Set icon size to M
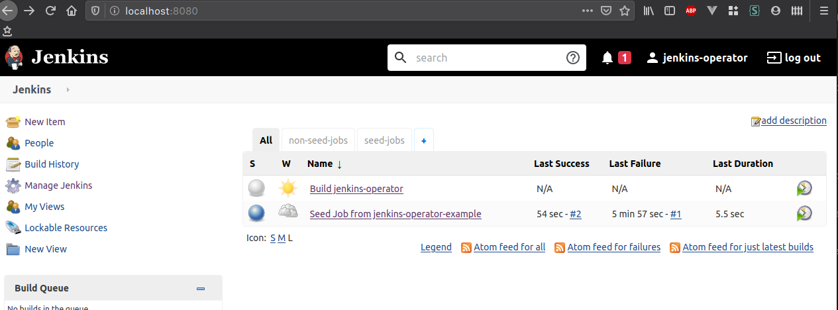The image size is (838, 310). pyautogui.click(x=282, y=238)
